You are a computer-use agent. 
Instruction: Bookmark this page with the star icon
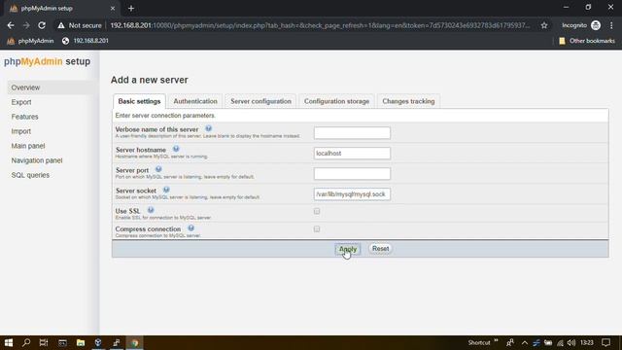(x=544, y=25)
